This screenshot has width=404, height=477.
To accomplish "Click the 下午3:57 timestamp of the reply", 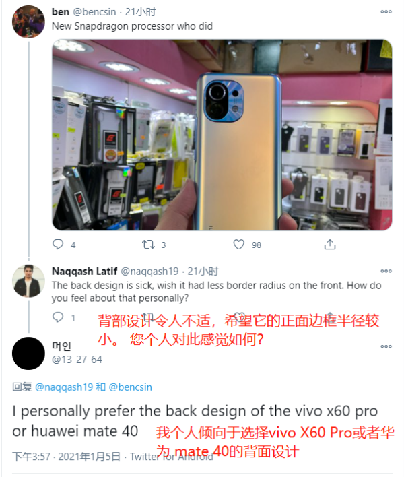I will click(31, 457).
